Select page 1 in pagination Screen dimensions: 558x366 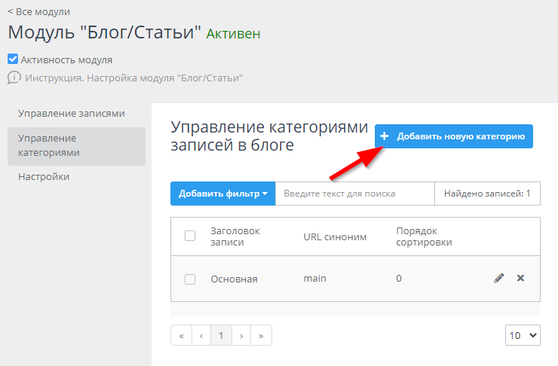coord(221,336)
